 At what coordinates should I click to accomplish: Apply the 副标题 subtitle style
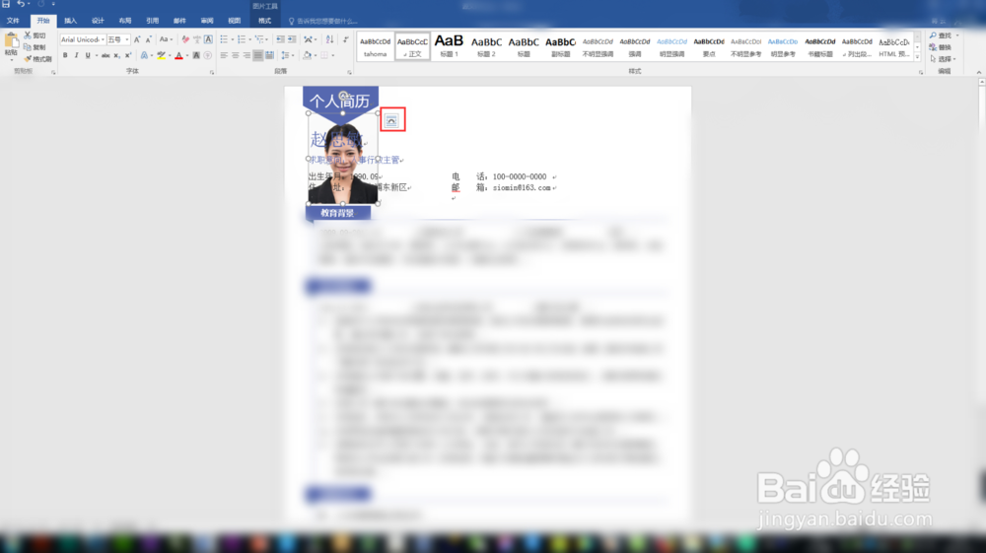(560, 46)
